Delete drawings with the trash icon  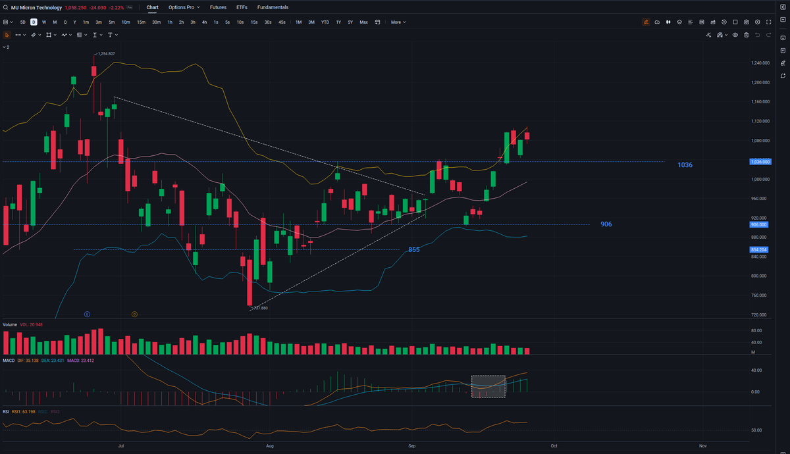pos(747,35)
